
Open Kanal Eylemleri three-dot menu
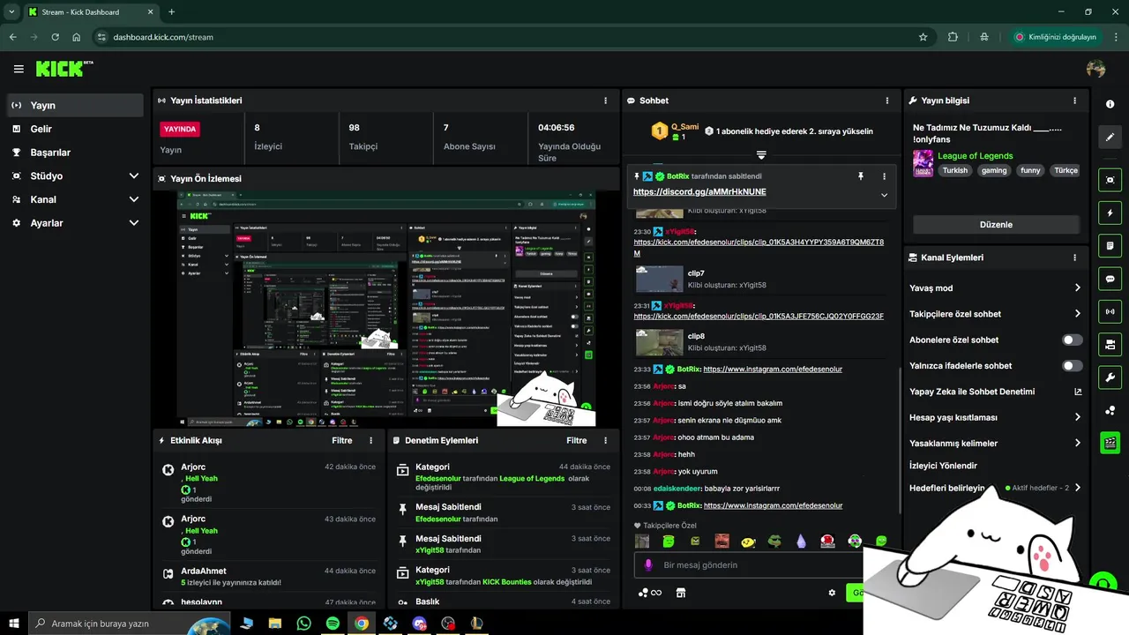[1074, 258]
